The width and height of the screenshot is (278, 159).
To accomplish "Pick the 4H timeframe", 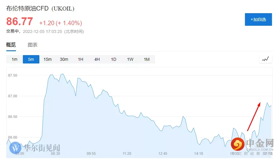I will point(97,59).
